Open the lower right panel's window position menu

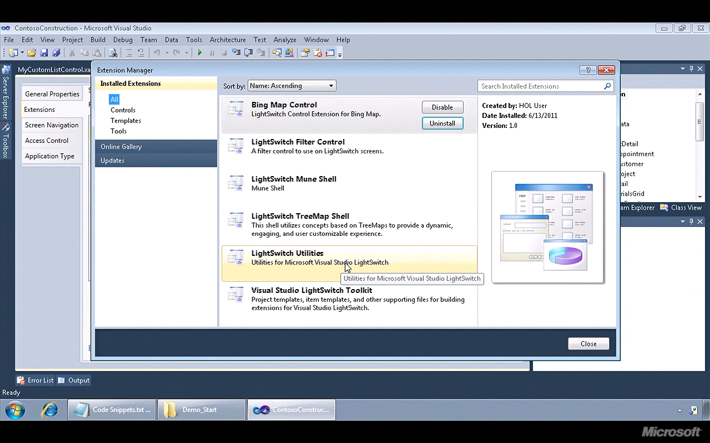pyautogui.click(x=683, y=221)
